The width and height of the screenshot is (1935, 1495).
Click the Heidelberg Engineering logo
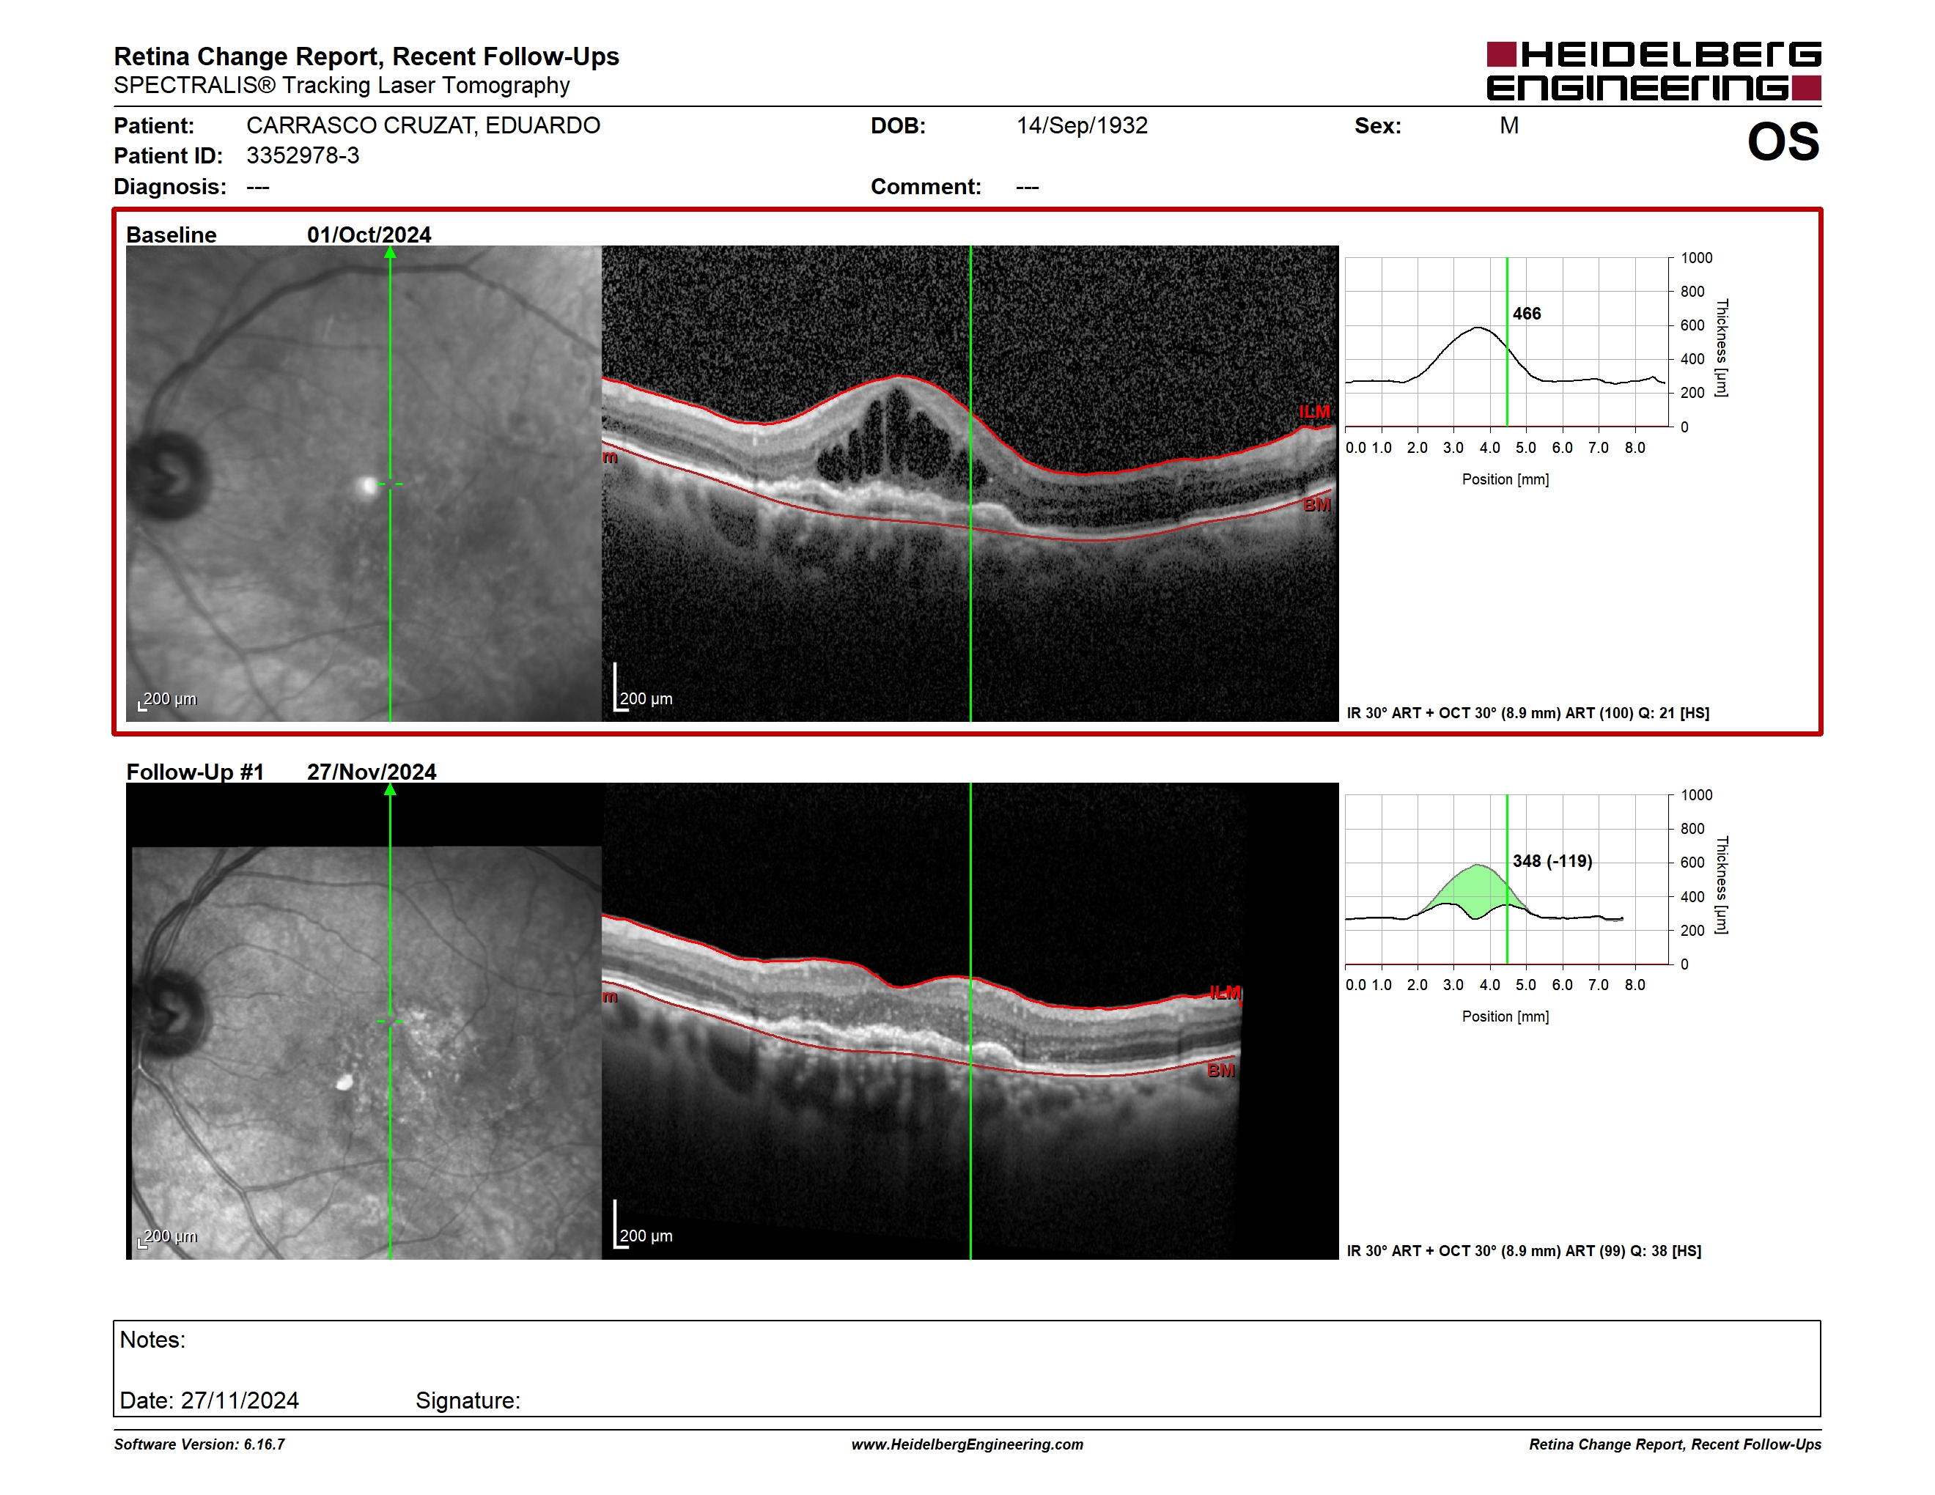pos(1654,71)
